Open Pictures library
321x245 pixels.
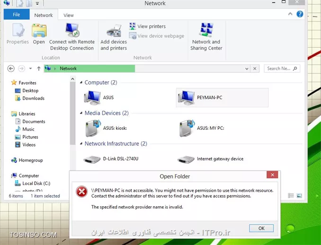27,137
